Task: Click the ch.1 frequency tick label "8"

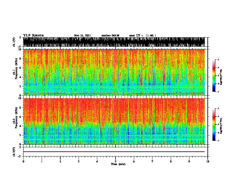Action: point(20,59)
